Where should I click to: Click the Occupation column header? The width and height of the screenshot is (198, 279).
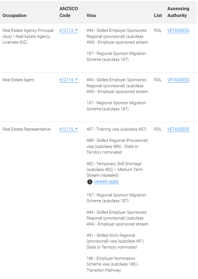[x=15, y=15]
